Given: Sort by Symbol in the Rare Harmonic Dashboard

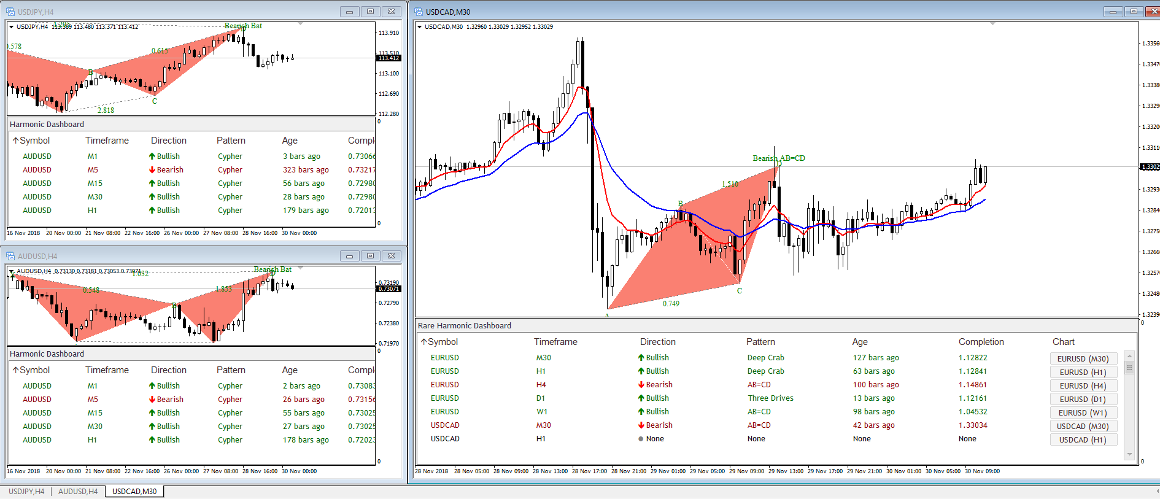Looking at the screenshot, I should 439,342.
